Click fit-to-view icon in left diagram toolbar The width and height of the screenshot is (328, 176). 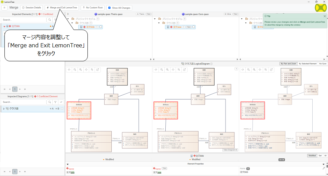pos(86,69)
